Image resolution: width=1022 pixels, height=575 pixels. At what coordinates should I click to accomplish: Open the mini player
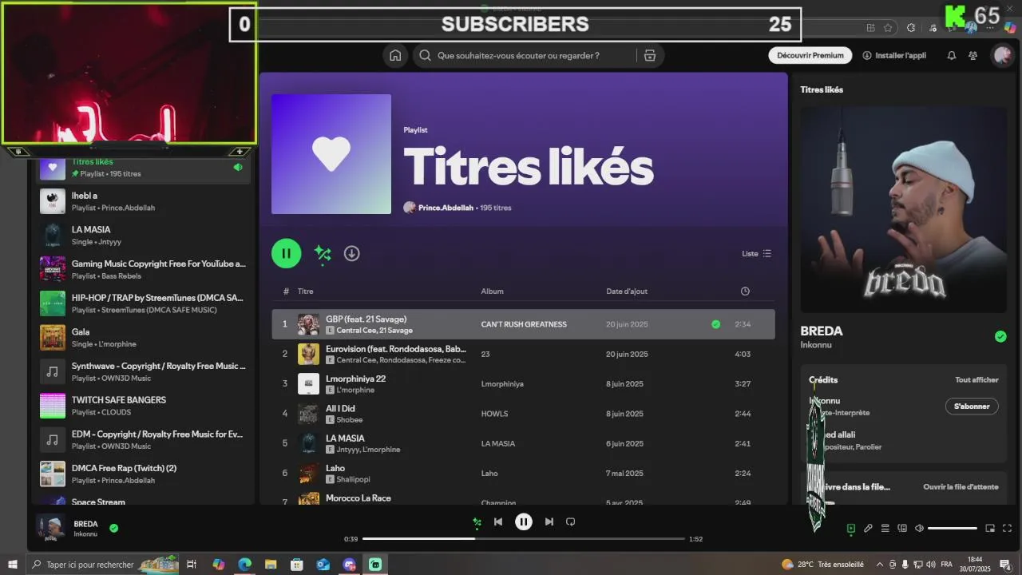tap(990, 528)
